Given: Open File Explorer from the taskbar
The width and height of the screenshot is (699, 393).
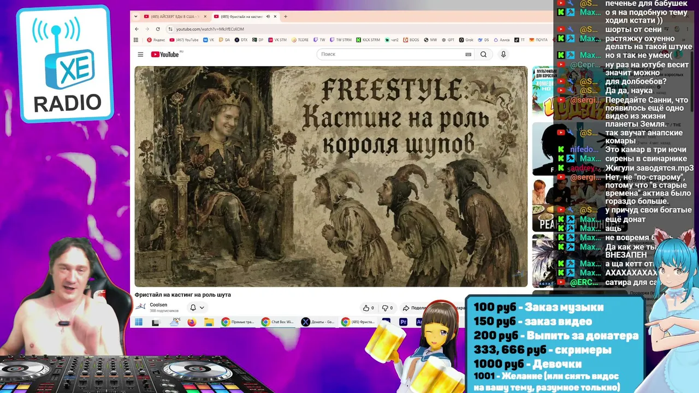Looking at the screenshot, I should 209,322.
